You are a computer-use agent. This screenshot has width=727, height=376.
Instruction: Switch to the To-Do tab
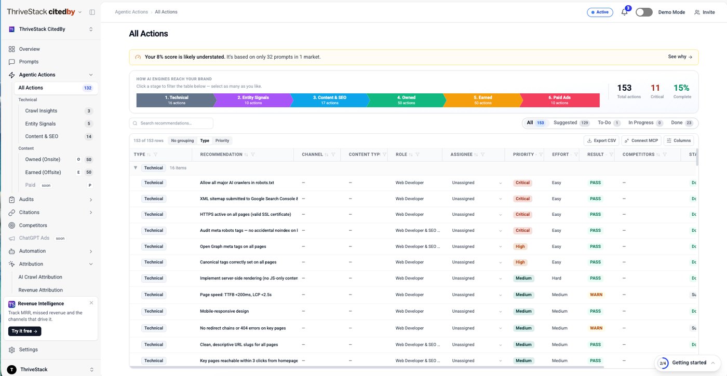(609, 123)
